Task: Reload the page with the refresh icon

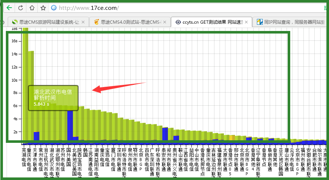Action: point(20,8)
